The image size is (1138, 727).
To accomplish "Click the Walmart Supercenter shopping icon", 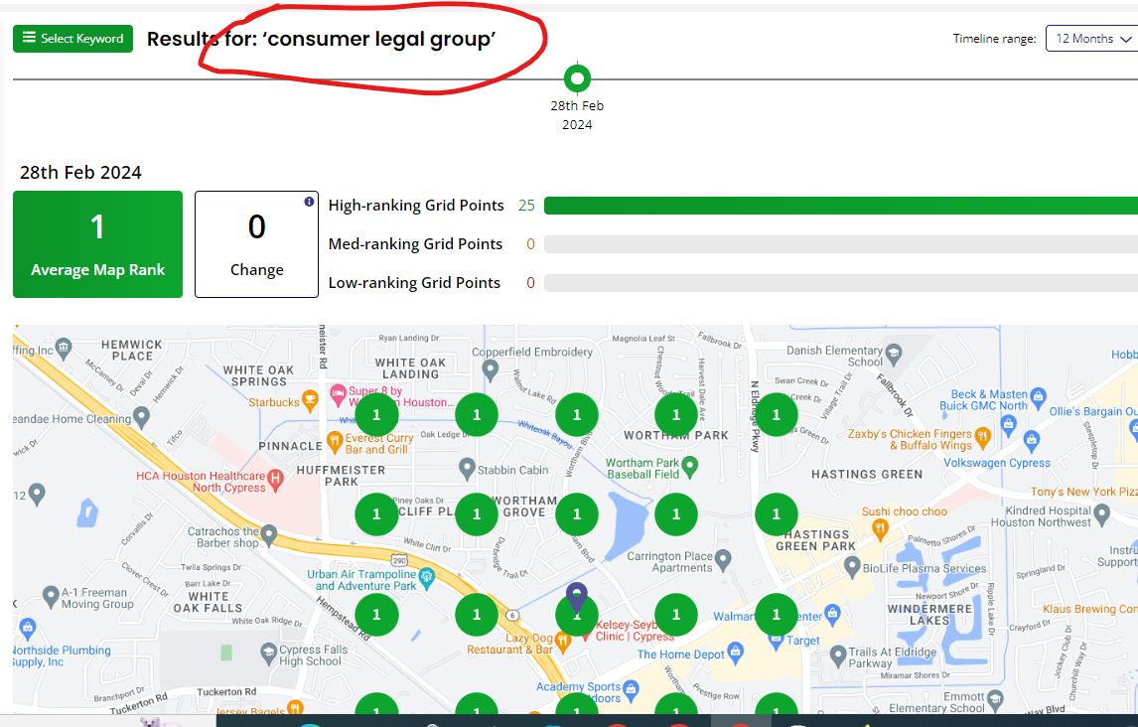I will [832, 615].
